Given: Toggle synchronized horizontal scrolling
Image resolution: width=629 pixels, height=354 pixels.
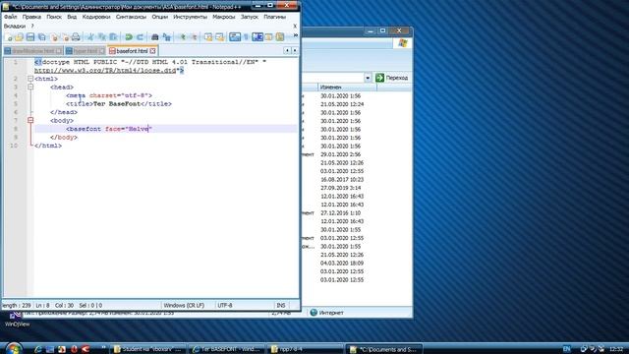Looking at the screenshot, I should 219,37.
